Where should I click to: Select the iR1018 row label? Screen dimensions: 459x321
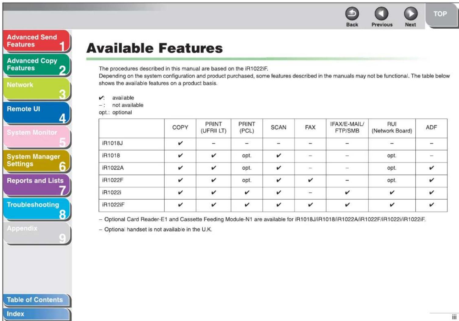(x=111, y=155)
